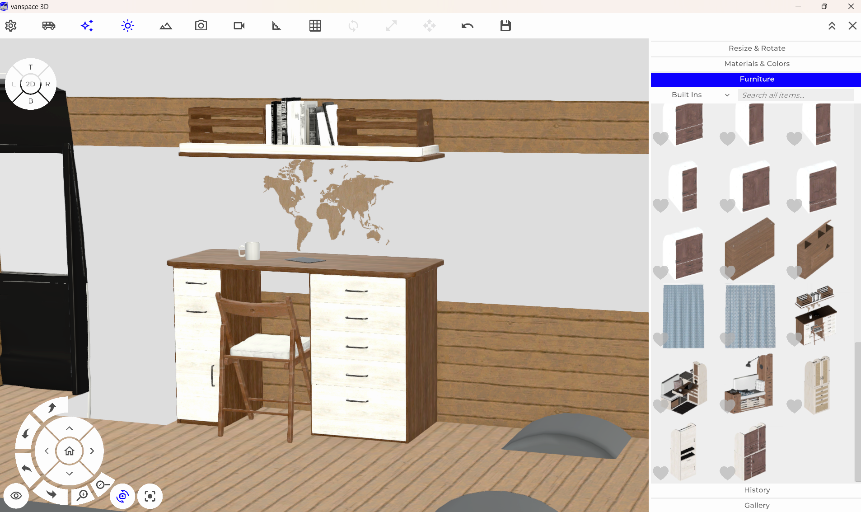Image resolution: width=861 pixels, height=512 pixels.
Task: Toggle the grid display icon
Action: click(x=315, y=26)
